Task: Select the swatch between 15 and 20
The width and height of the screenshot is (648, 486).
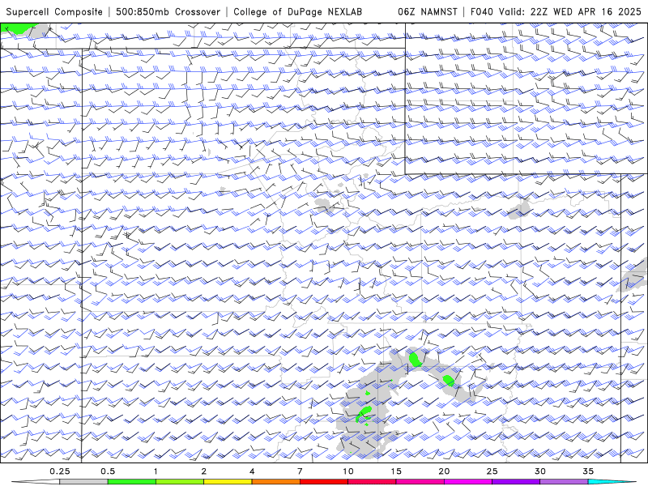Action: tap(420, 482)
